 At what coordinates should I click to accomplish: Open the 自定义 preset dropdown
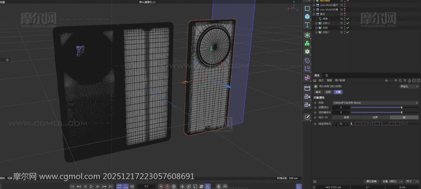pyautogui.click(x=409, y=86)
